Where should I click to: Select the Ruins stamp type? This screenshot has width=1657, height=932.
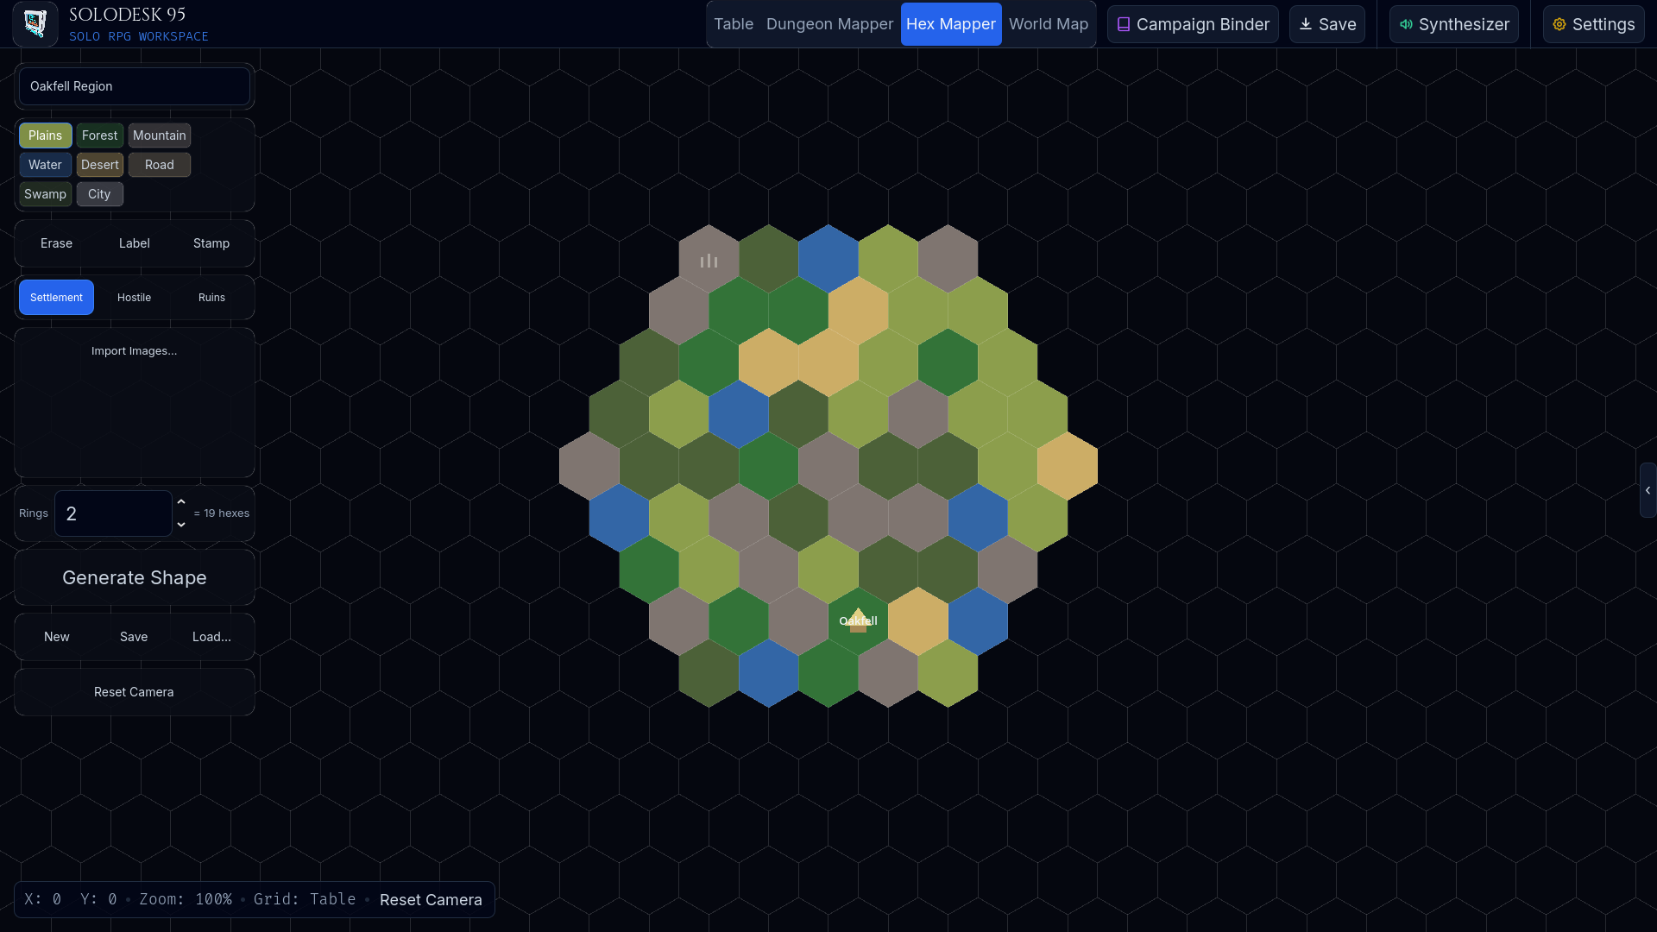(x=211, y=298)
